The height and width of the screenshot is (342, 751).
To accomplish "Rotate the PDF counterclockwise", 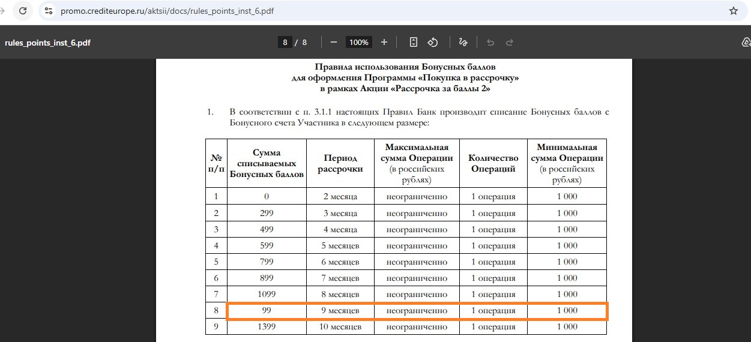I will pos(432,42).
